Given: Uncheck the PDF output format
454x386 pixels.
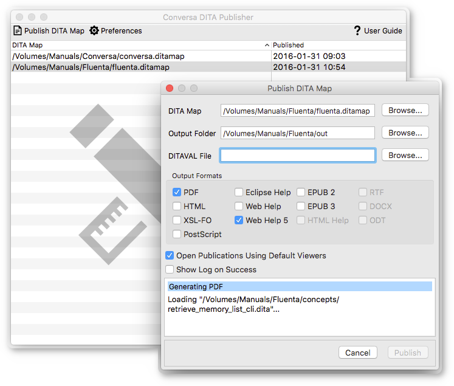Looking at the screenshot, I should (x=177, y=192).
